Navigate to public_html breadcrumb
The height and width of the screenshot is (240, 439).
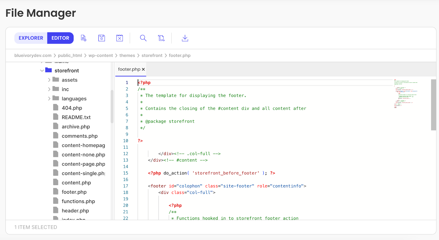click(x=70, y=55)
